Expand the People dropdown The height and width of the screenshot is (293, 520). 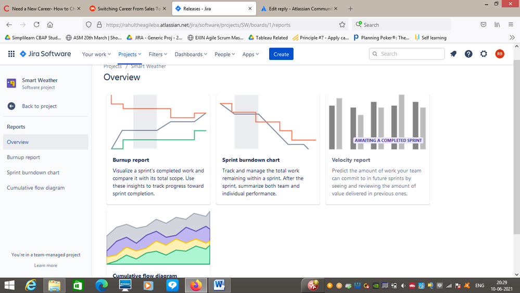[224, 54]
